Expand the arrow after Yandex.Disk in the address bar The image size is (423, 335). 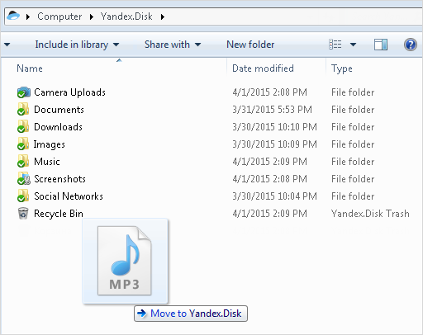coord(163,17)
